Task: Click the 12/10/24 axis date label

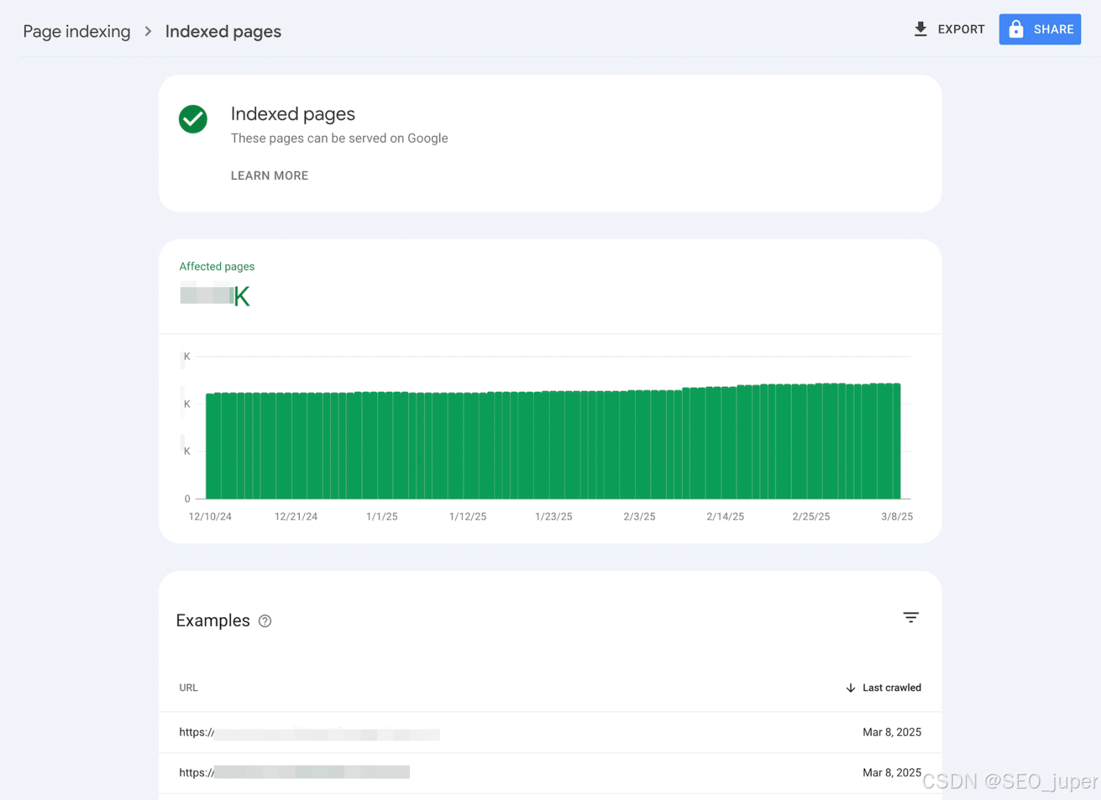Action: tap(210, 516)
